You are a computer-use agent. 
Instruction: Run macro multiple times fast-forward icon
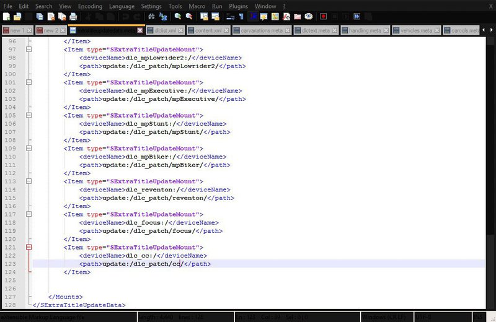pos(357,17)
